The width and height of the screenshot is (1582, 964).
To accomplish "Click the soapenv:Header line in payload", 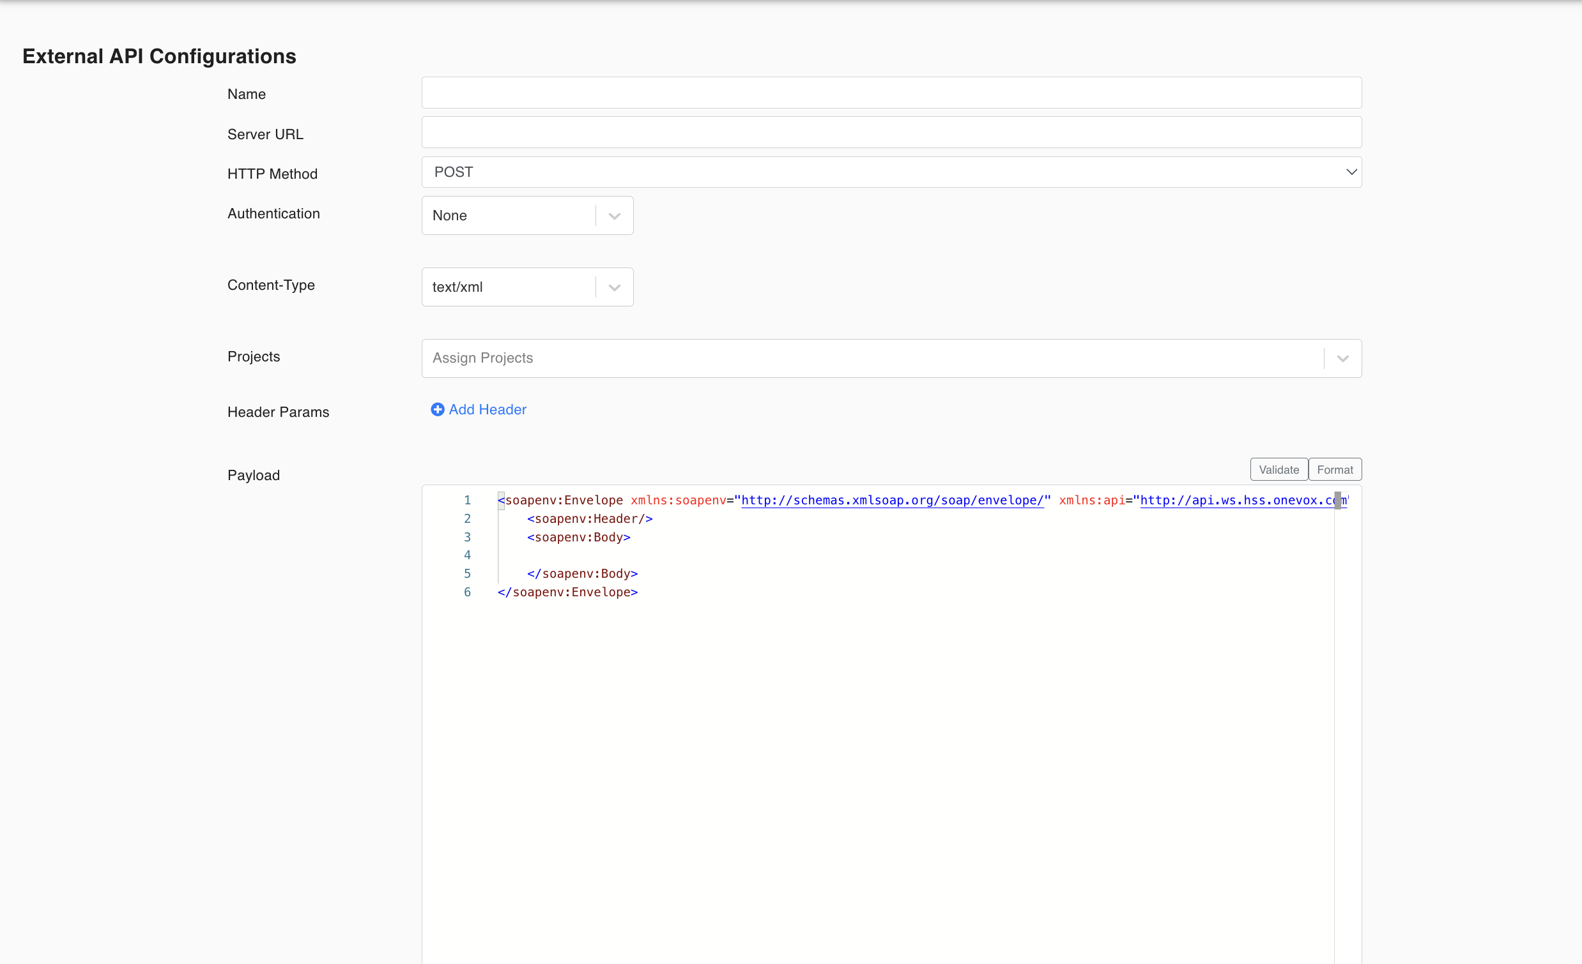I will [589, 519].
